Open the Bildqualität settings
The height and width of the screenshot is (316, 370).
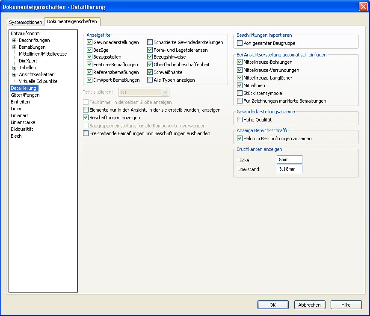(x=22, y=129)
